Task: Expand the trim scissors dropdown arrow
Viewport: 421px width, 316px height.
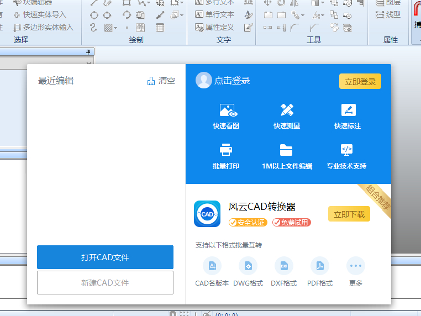Action: click(323, 15)
